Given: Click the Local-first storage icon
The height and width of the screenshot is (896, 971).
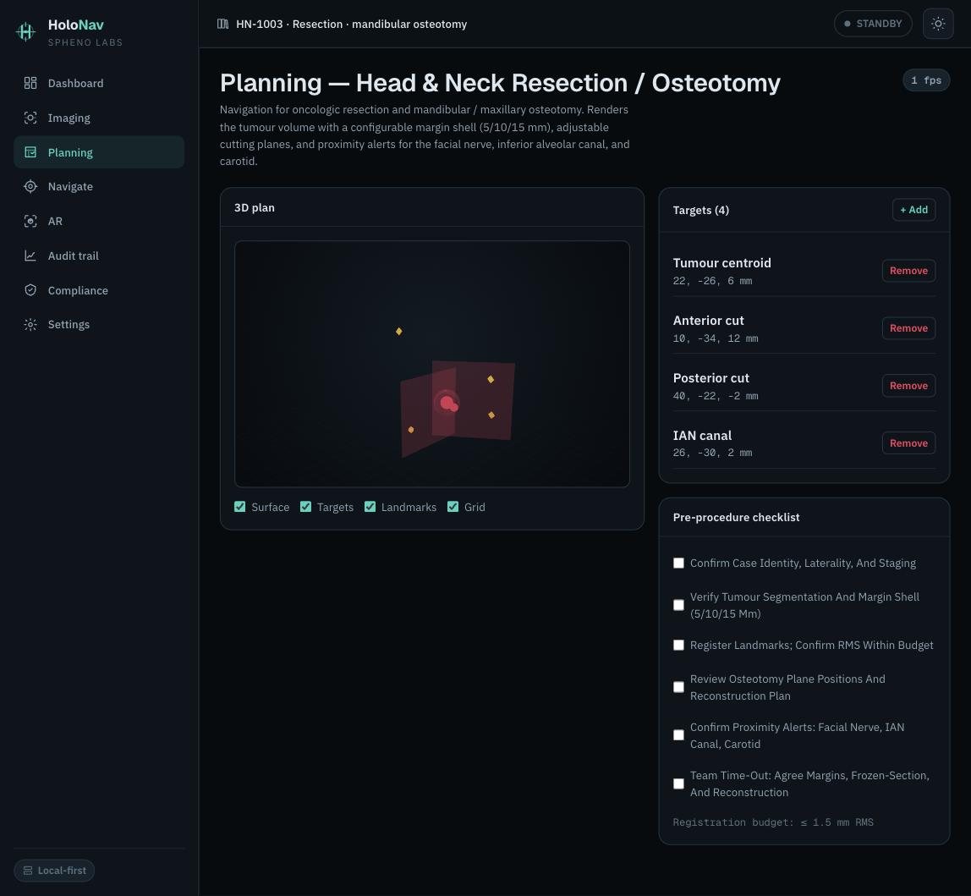Looking at the screenshot, I should click(28, 871).
